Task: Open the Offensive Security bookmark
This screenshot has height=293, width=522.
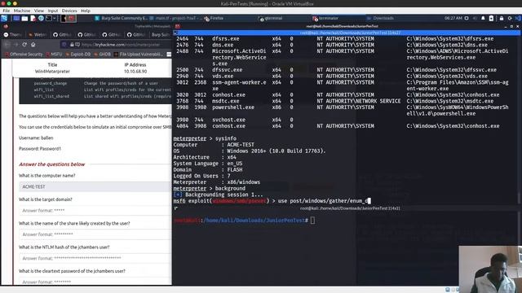Action: (24, 55)
